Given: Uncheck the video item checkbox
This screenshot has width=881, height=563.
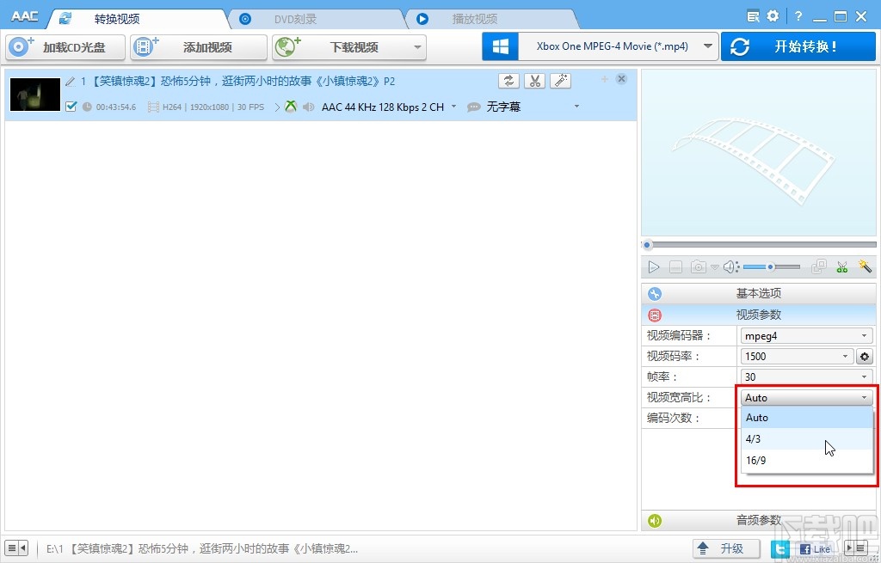Looking at the screenshot, I should [71, 106].
